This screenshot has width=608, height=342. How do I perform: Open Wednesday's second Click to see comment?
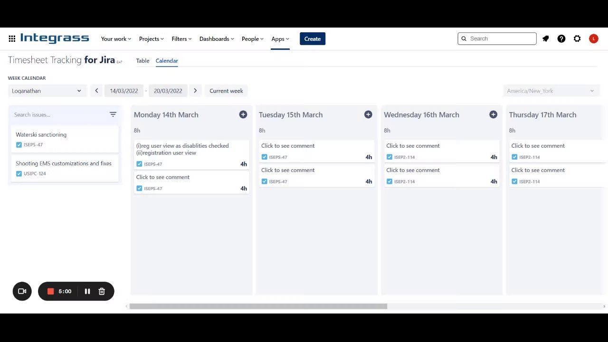pyautogui.click(x=413, y=170)
